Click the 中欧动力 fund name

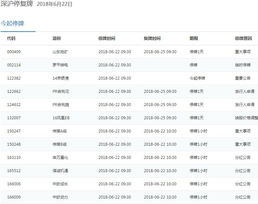point(60,197)
